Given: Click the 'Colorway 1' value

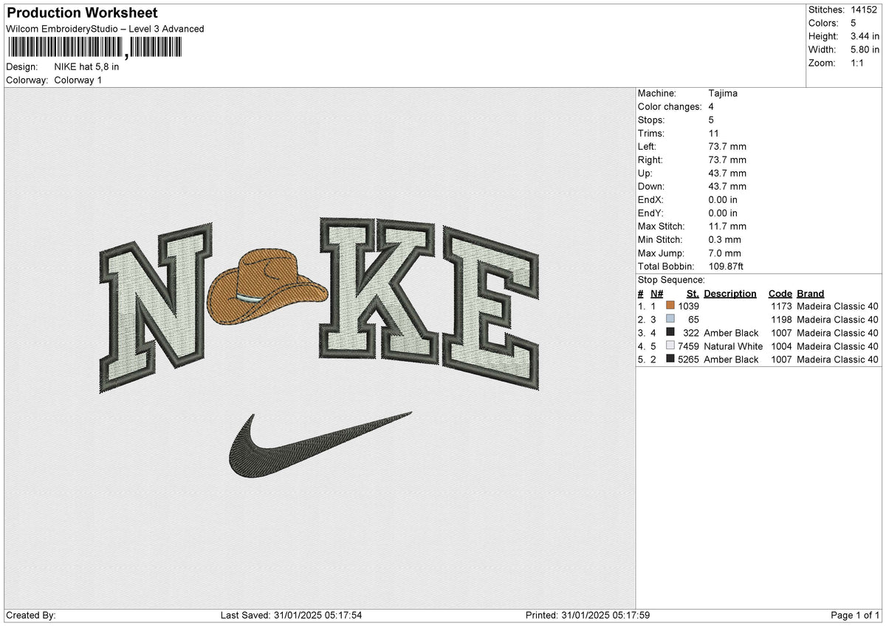Looking at the screenshot, I should pos(78,80).
